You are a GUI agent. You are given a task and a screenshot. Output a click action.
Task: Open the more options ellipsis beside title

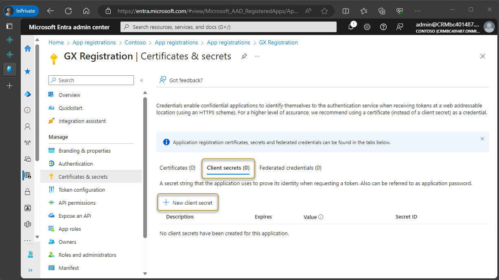[257, 56]
